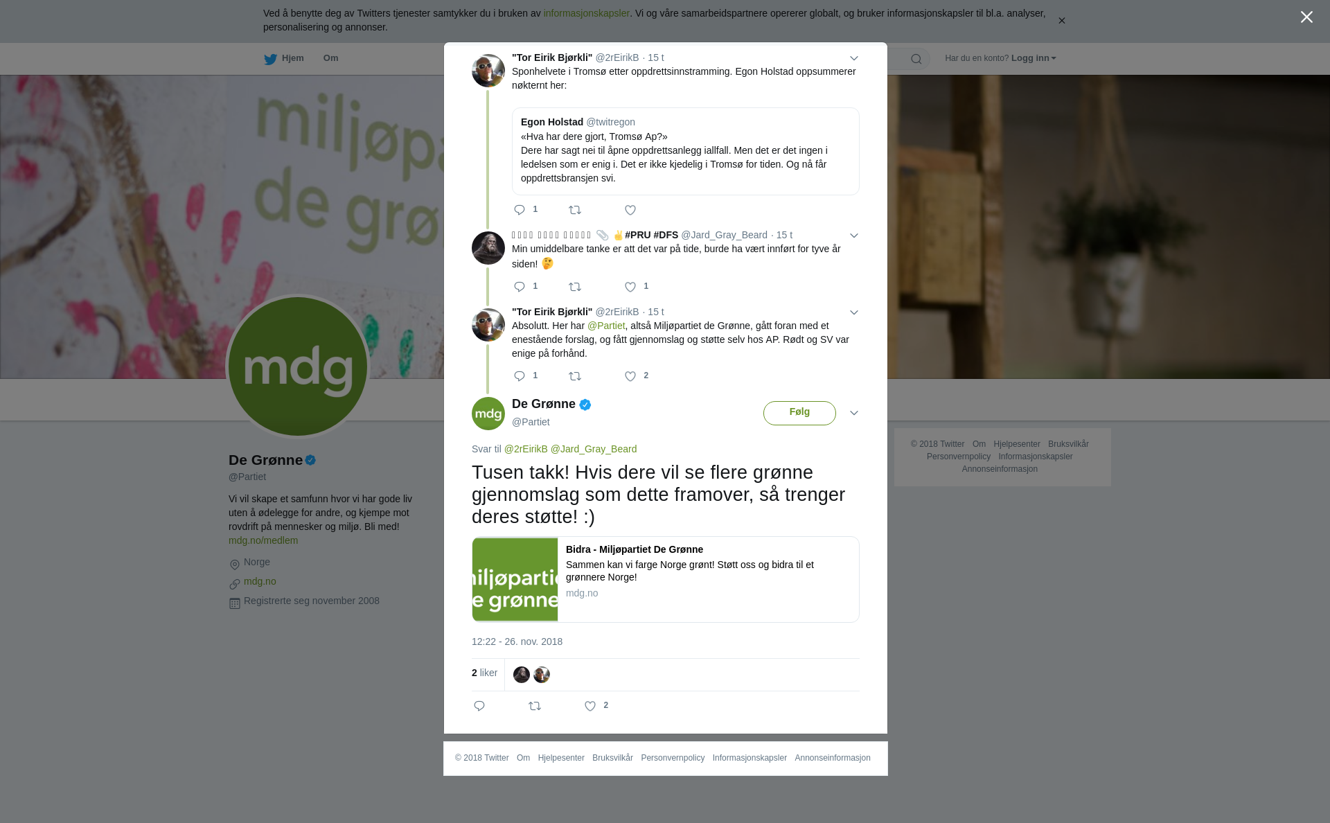The height and width of the screenshot is (823, 1330).
Task: Click the search magnifier icon
Action: [916, 59]
